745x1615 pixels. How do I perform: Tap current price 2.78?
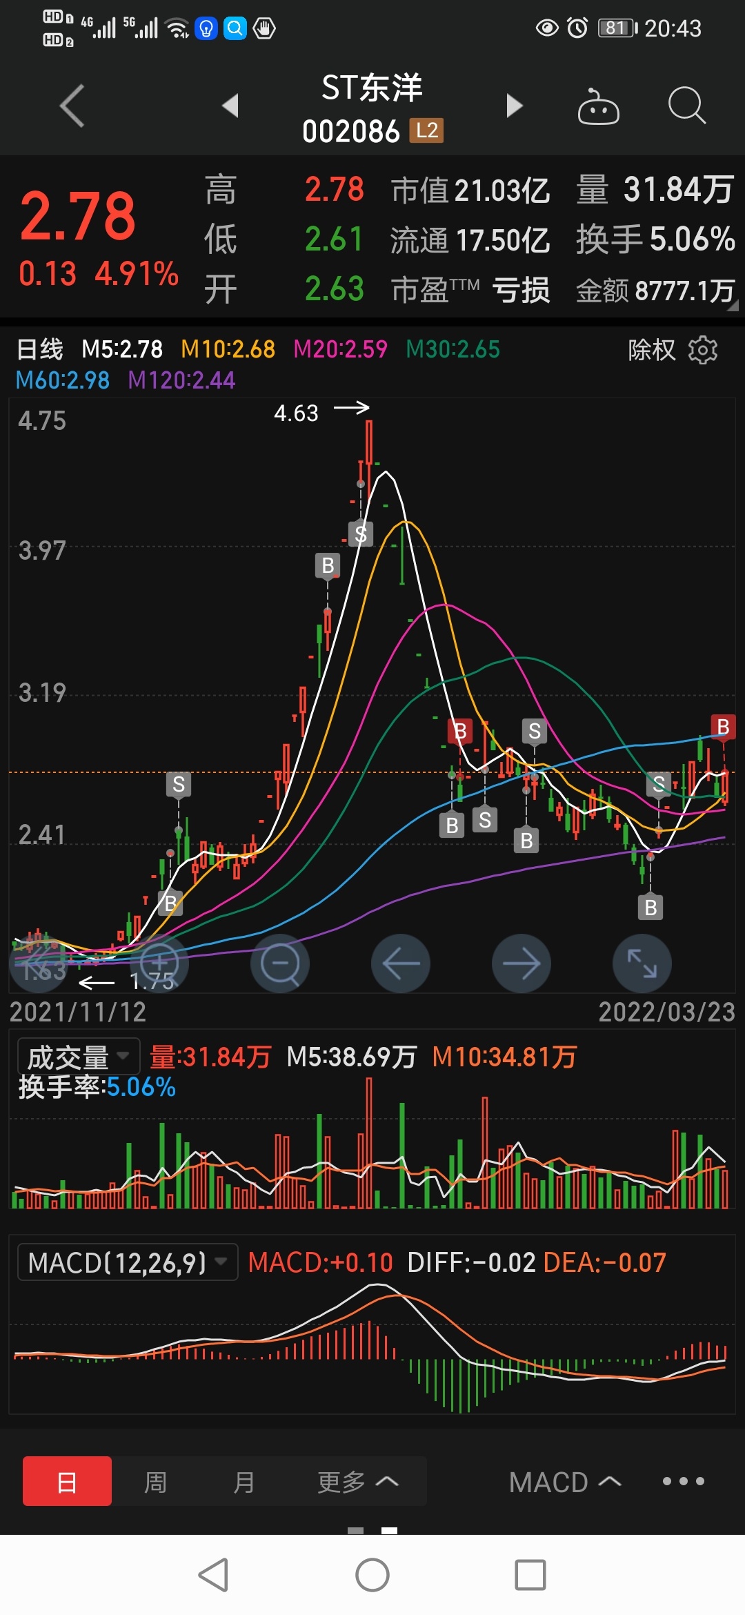click(x=78, y=217)
